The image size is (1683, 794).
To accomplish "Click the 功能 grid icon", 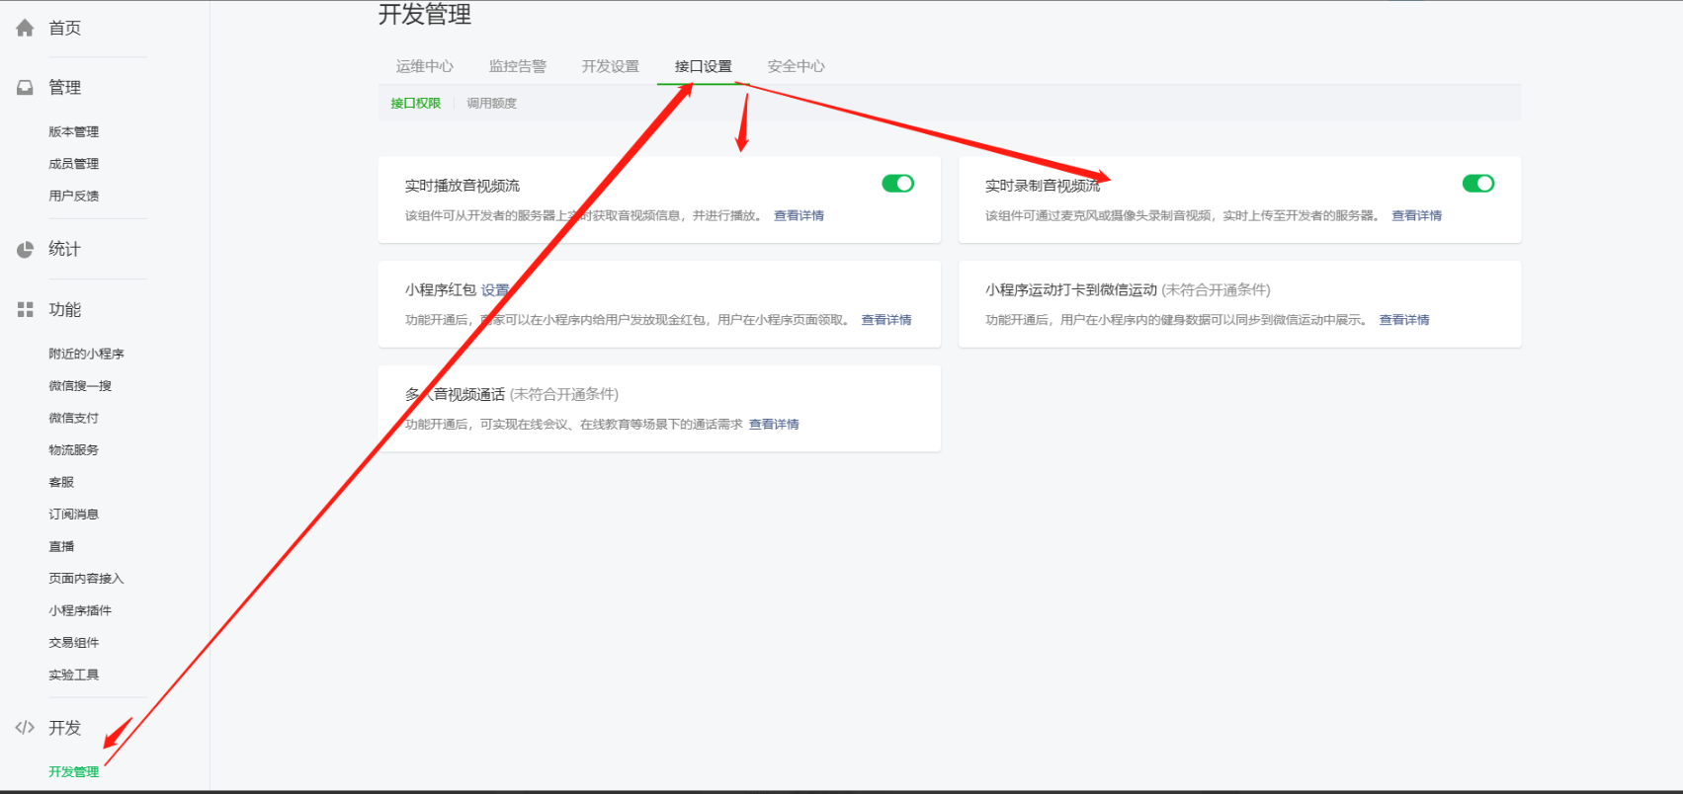I will click(25, 310).
